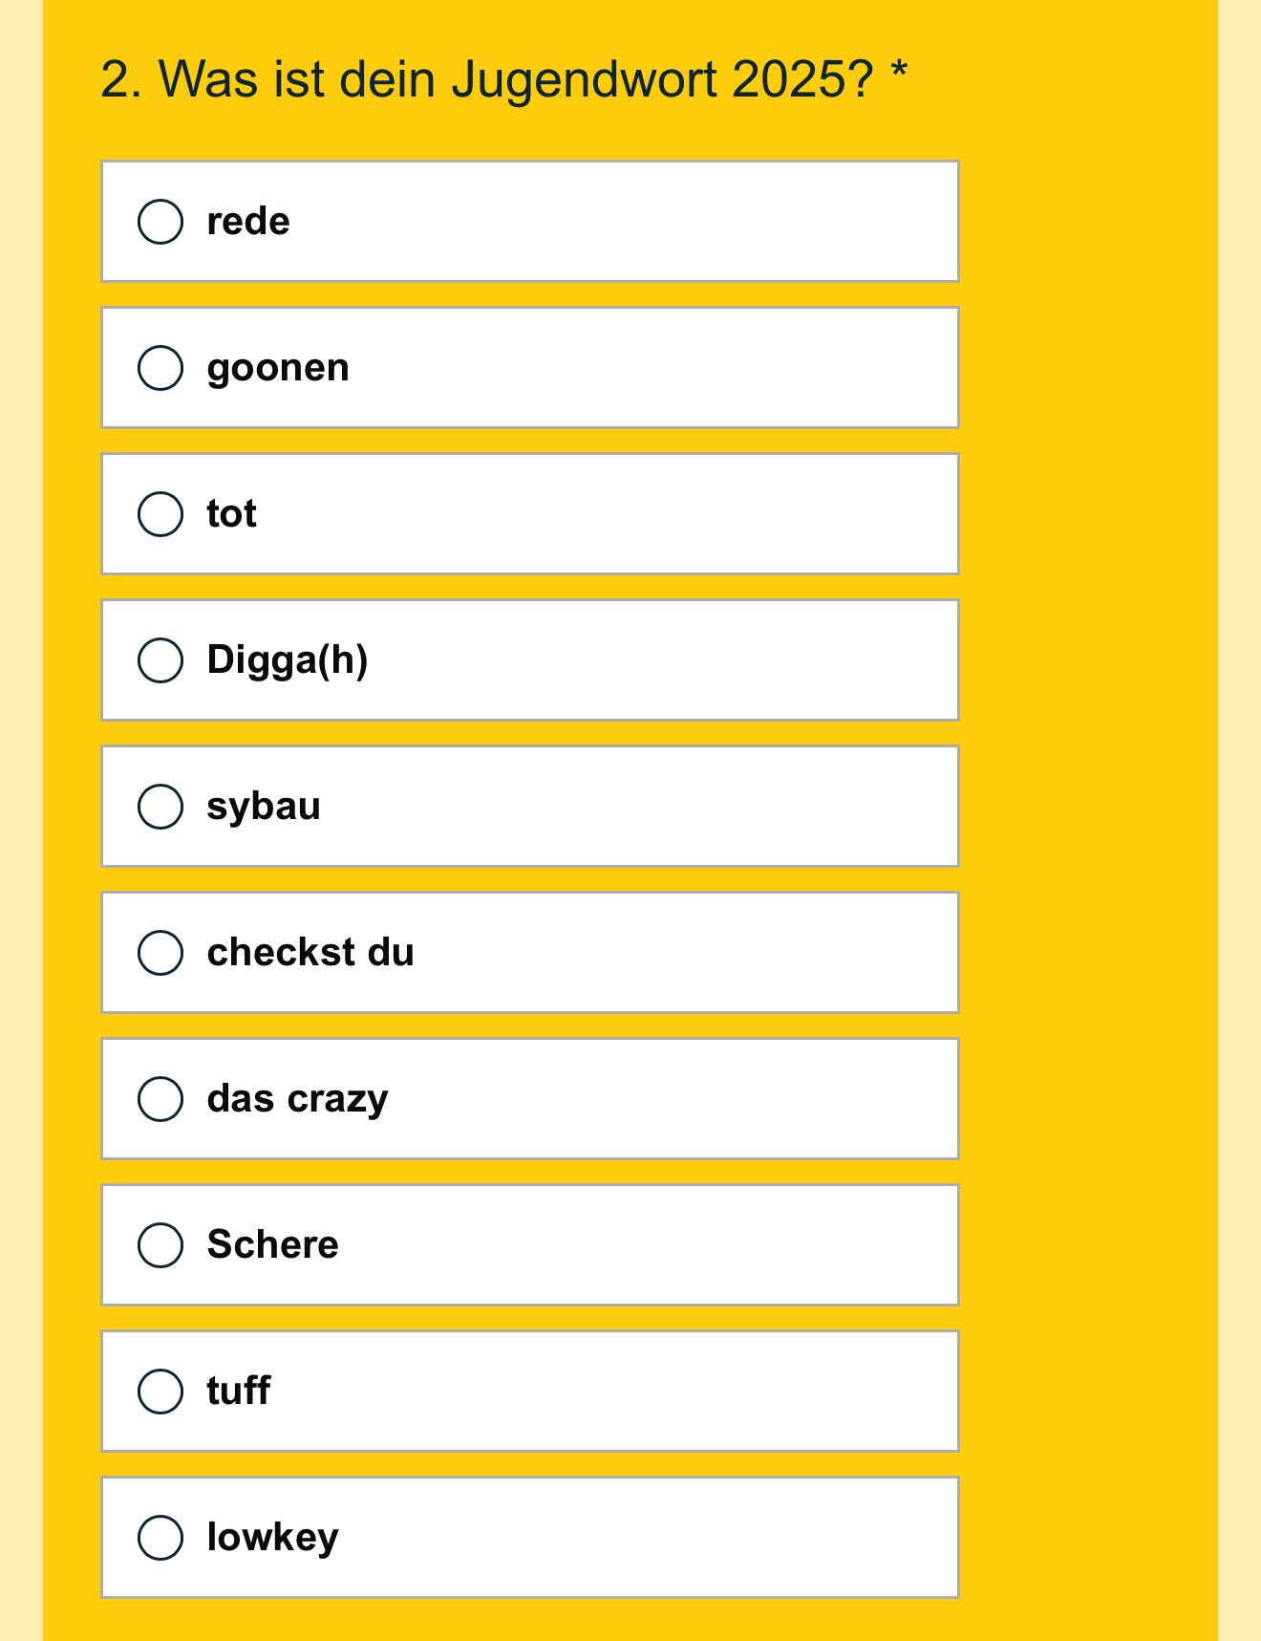The image size is (1261, 1641).
Task: Click the 'das crazy' answer label
Action: click(297, 1099)
